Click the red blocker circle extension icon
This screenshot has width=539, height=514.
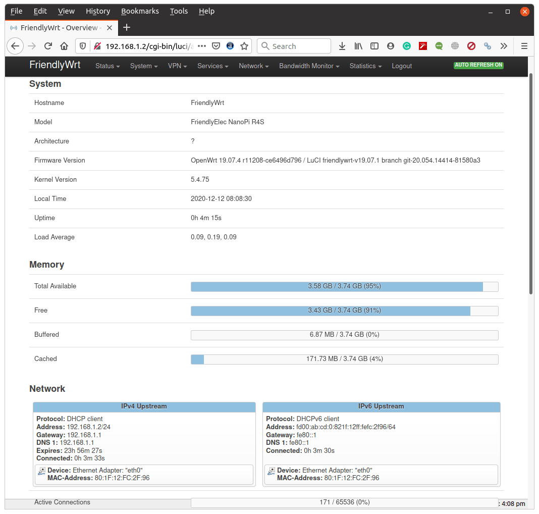(471, 46)
